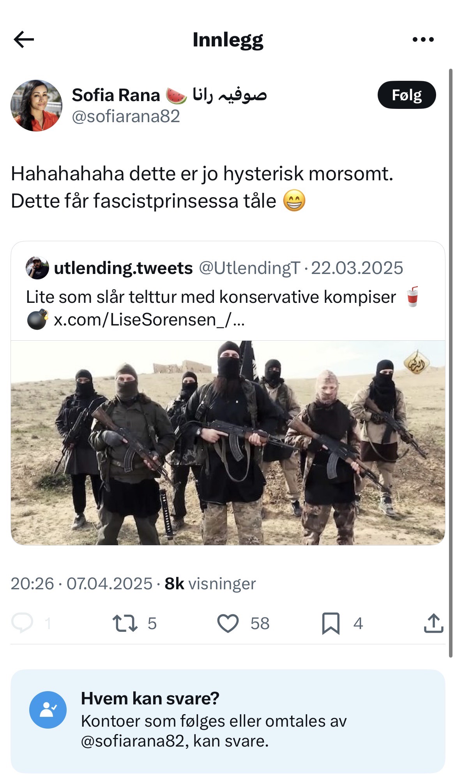Tap the Sofia Rana display name
456x777 pixels.
coord(116,95)
